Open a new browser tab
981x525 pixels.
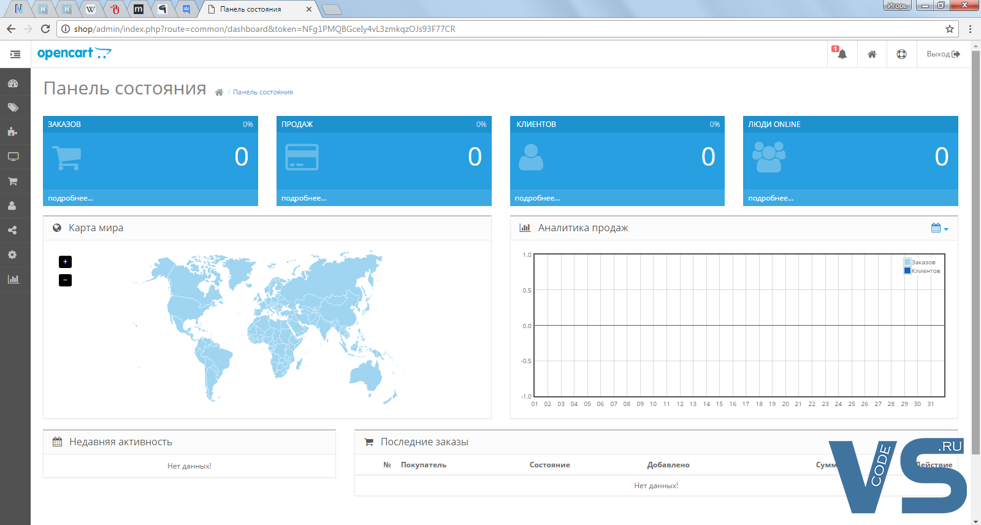[331, 9]
